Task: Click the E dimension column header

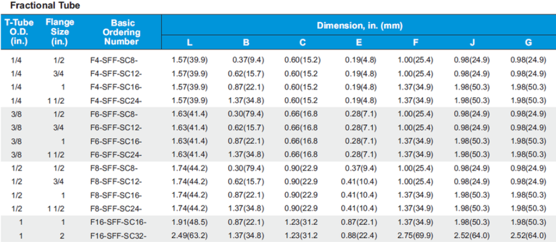Action: (x=359, y=43)
